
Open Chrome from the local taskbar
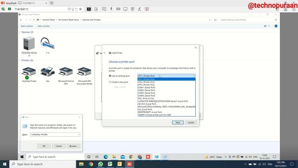91,164
